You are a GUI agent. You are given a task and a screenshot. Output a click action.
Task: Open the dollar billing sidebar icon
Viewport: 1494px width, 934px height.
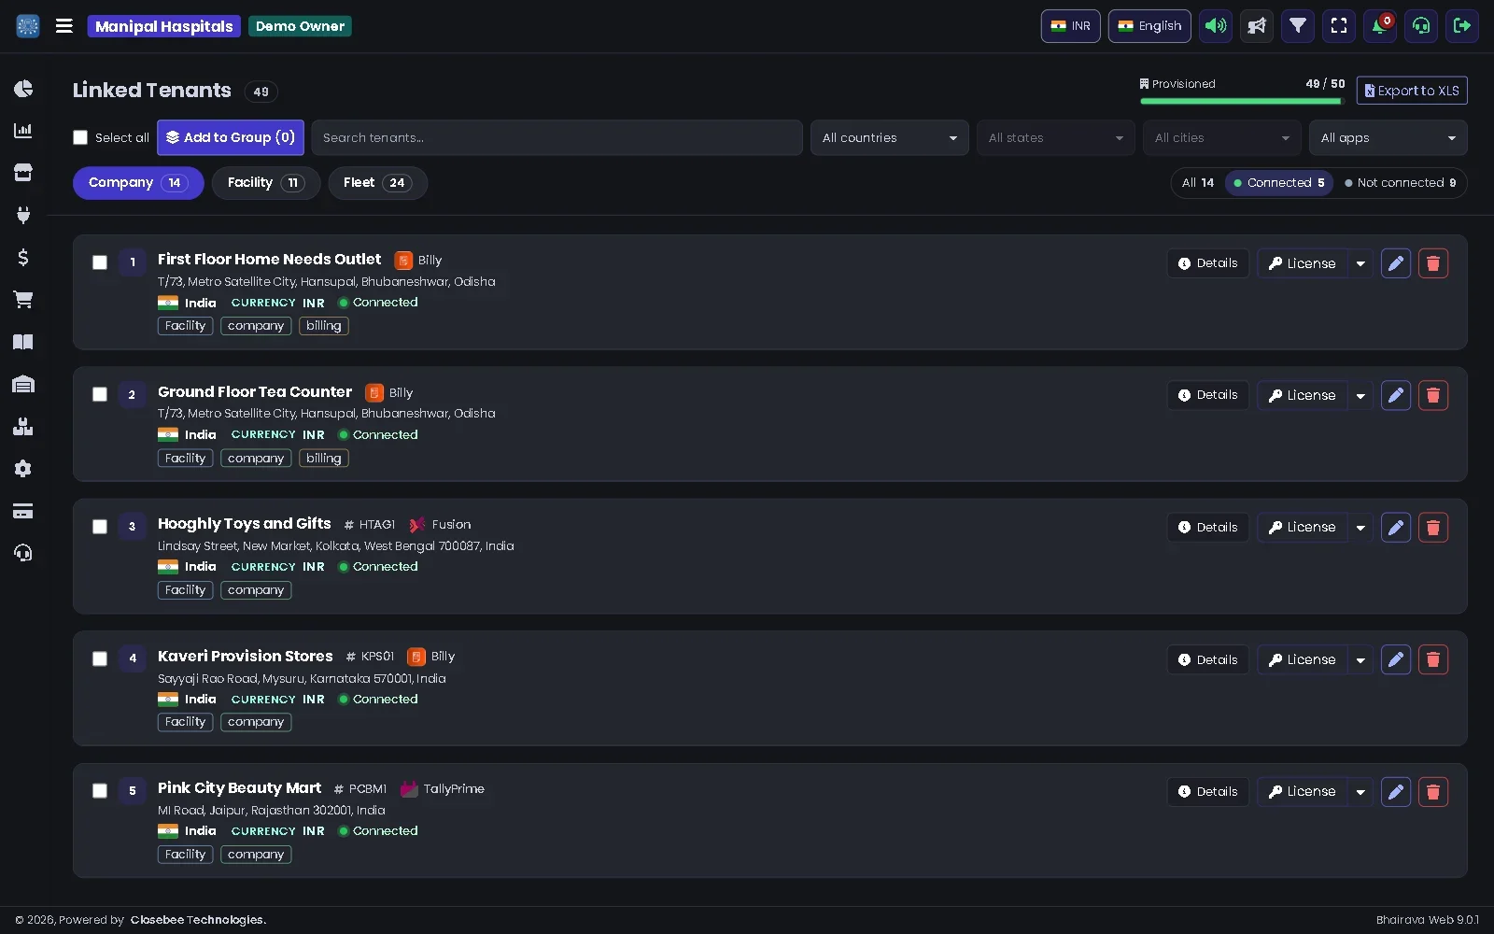coord(23,257)
